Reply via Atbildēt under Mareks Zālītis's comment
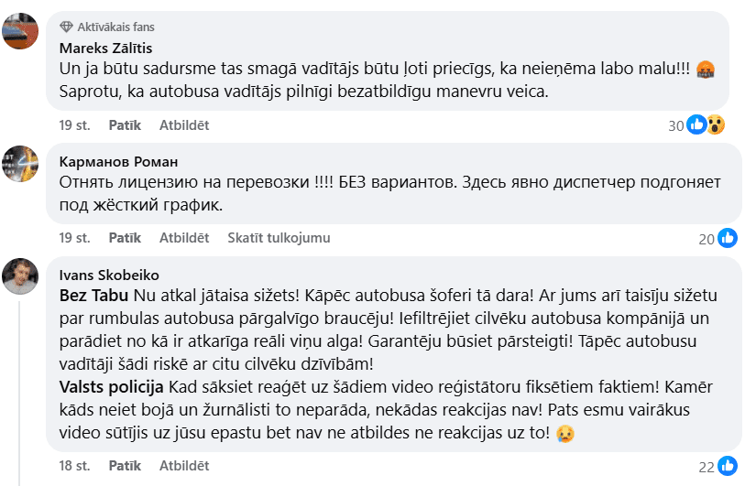The height and width of the screenshot is (486, 756). (184, 124)
